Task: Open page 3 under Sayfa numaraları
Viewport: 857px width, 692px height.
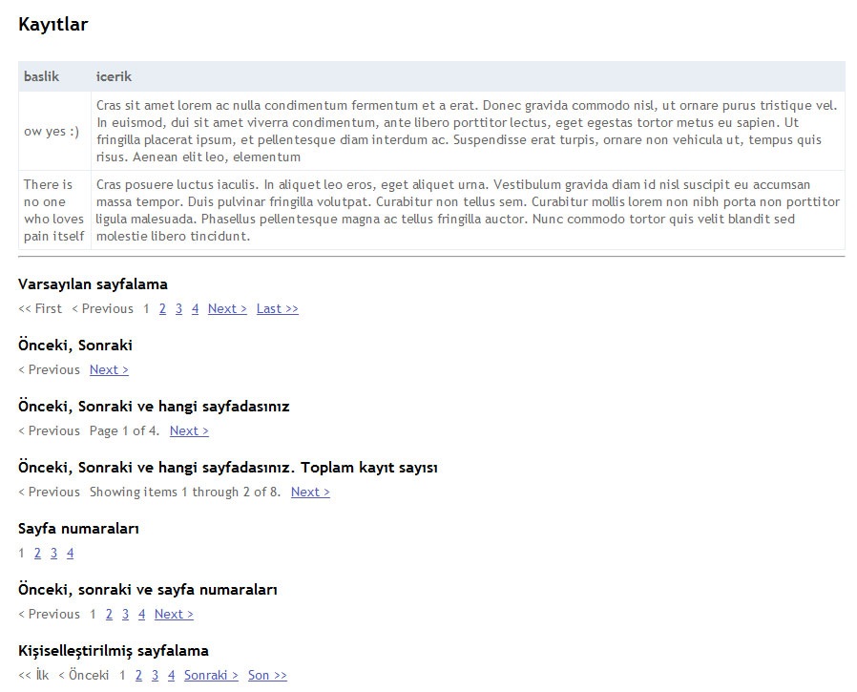Action: tap(53, 553)
